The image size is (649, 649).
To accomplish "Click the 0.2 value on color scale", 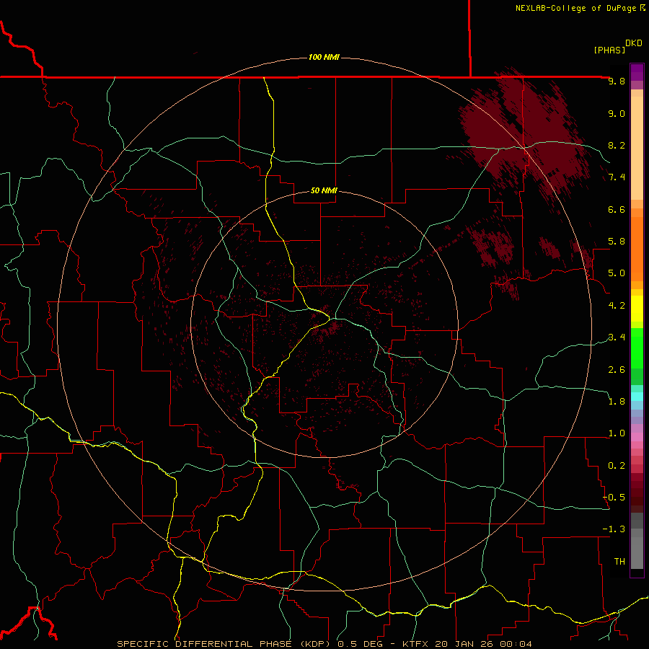I will [x=617, y=466].
